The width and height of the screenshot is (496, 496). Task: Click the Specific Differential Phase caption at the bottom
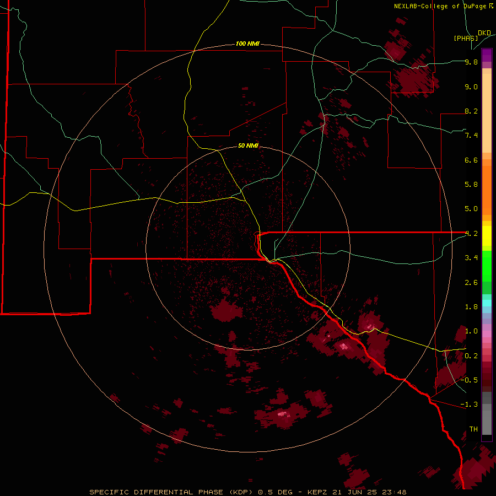point(247,492)
